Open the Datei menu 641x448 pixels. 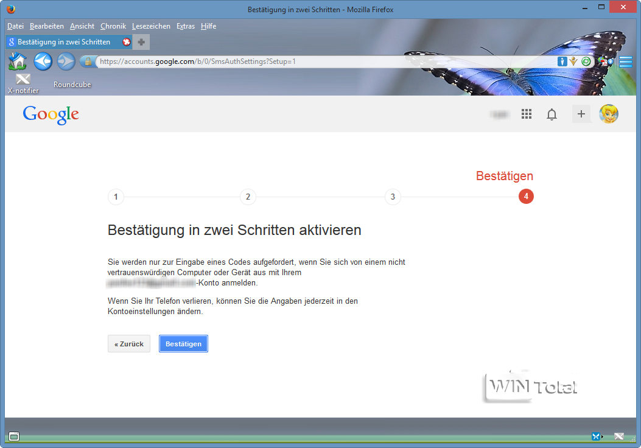(x=16, y=26)
